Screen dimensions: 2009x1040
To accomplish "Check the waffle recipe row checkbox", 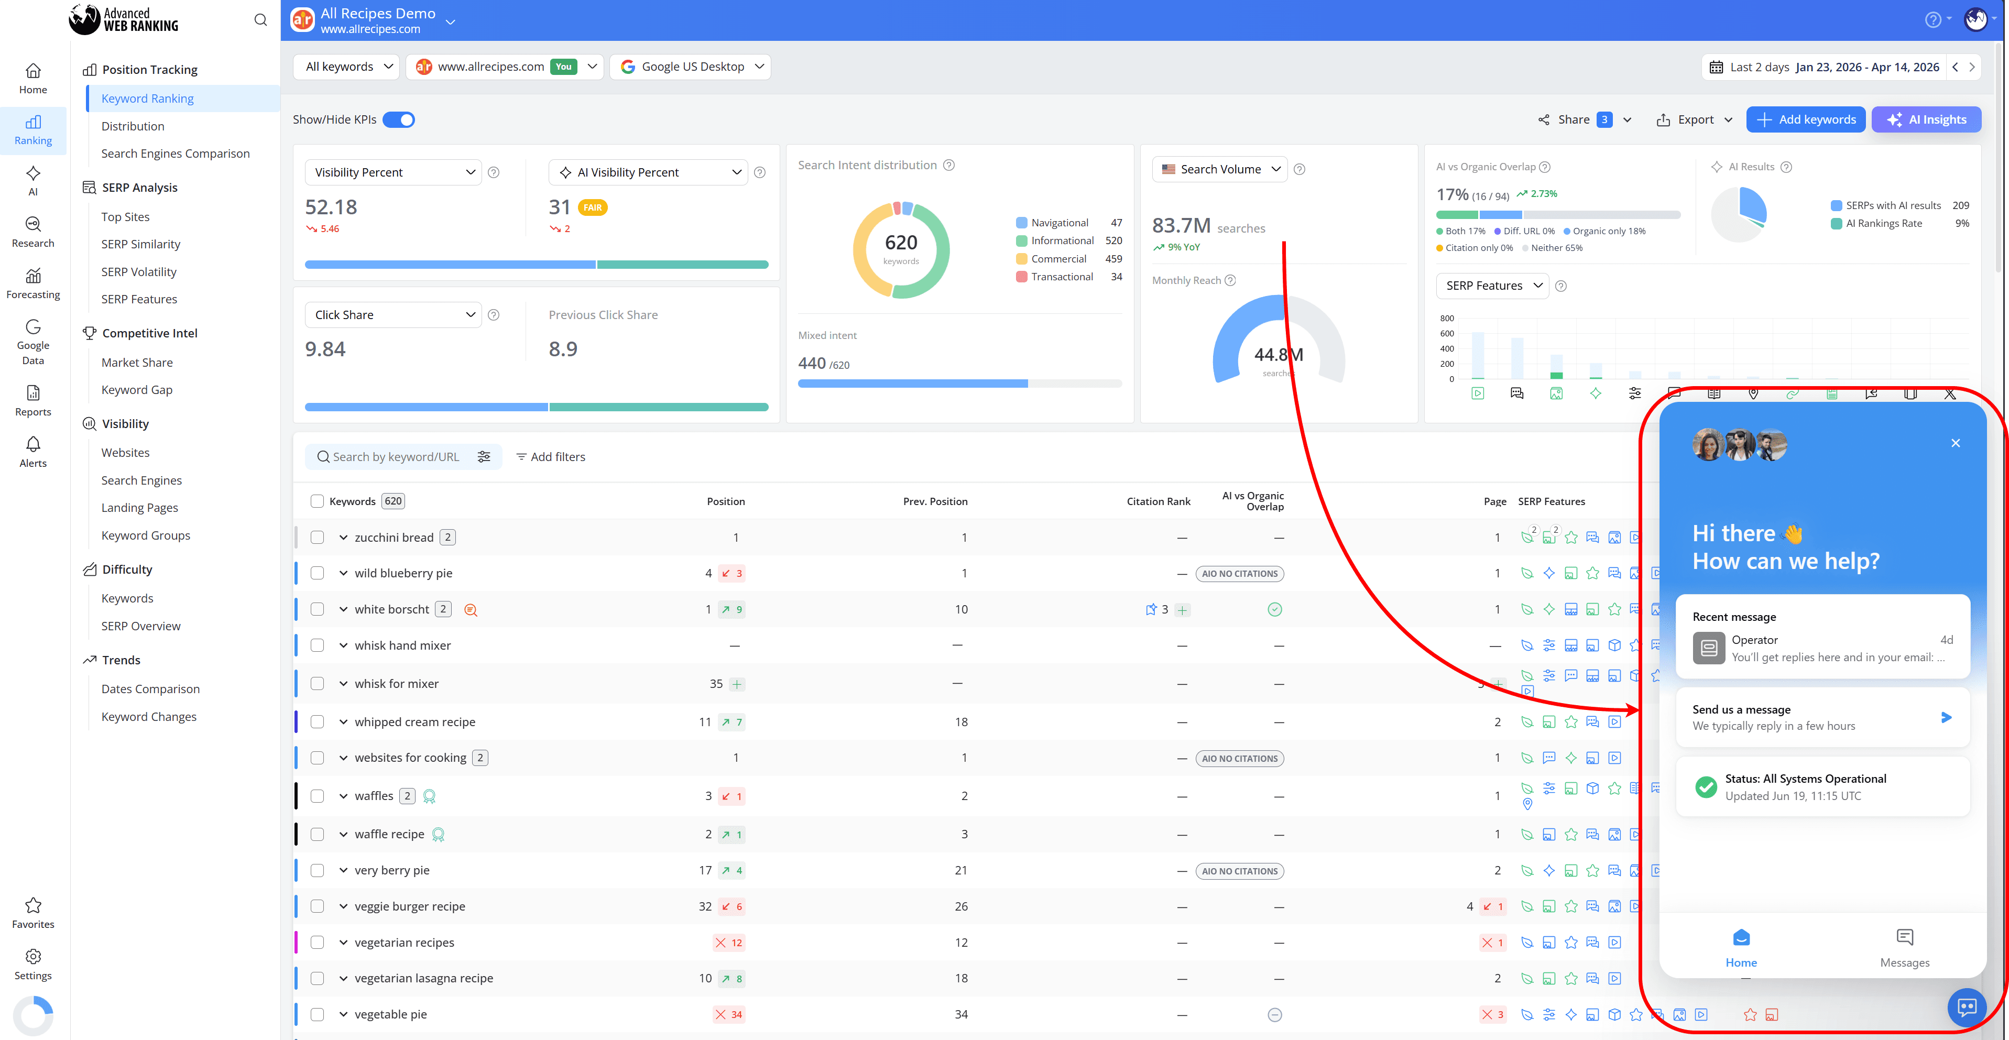I will (316, 834).
